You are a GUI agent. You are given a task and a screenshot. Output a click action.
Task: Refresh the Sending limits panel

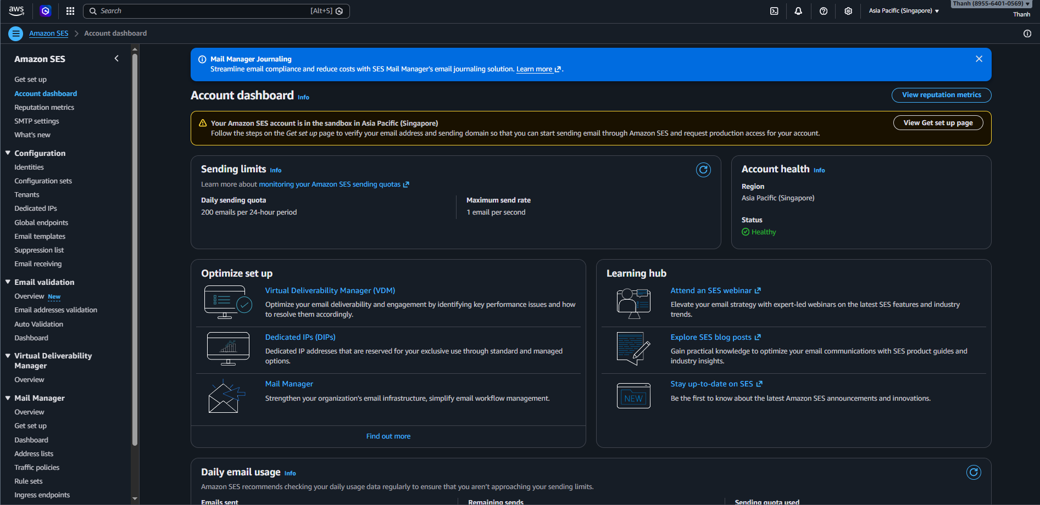click(703, 170)
